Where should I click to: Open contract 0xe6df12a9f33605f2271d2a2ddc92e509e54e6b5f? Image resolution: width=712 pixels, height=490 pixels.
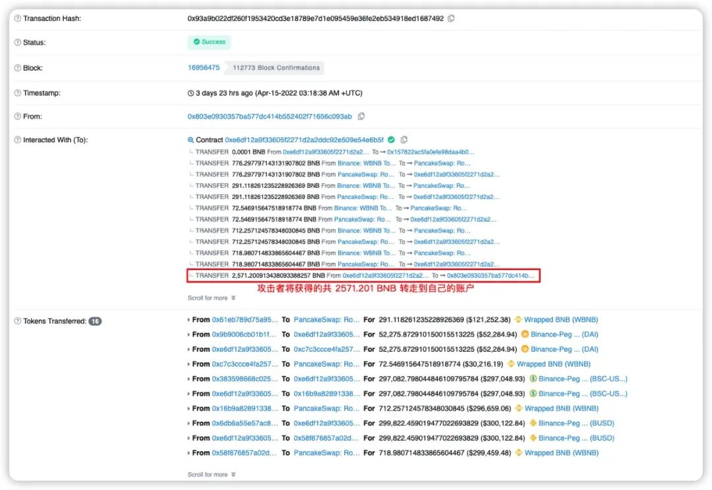[304, 140]
